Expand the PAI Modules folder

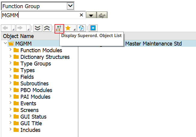(11, 96)
